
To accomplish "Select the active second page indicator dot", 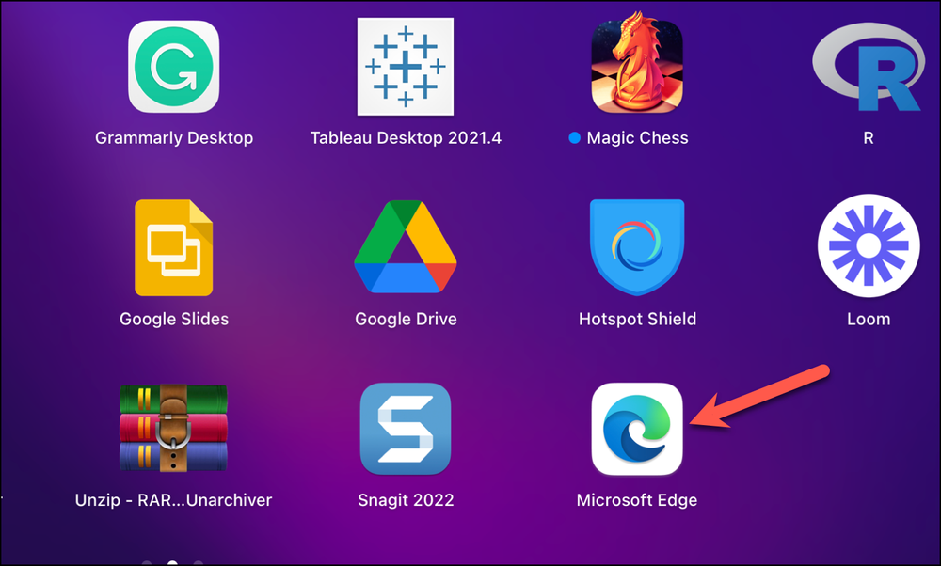I will [172, 562].
